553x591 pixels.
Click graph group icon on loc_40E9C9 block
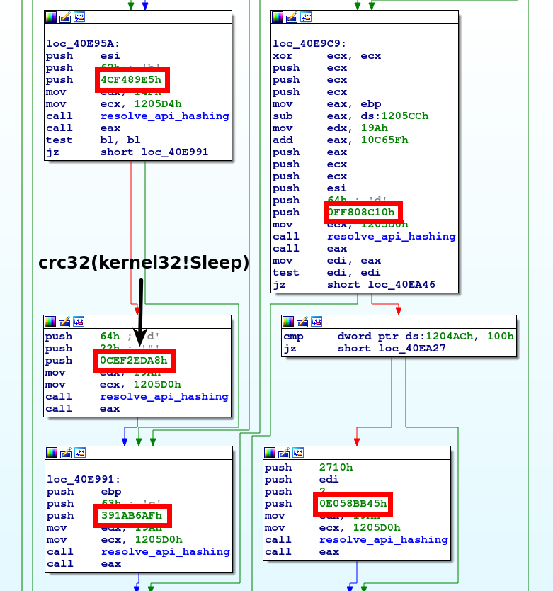(x=306, y=17)
